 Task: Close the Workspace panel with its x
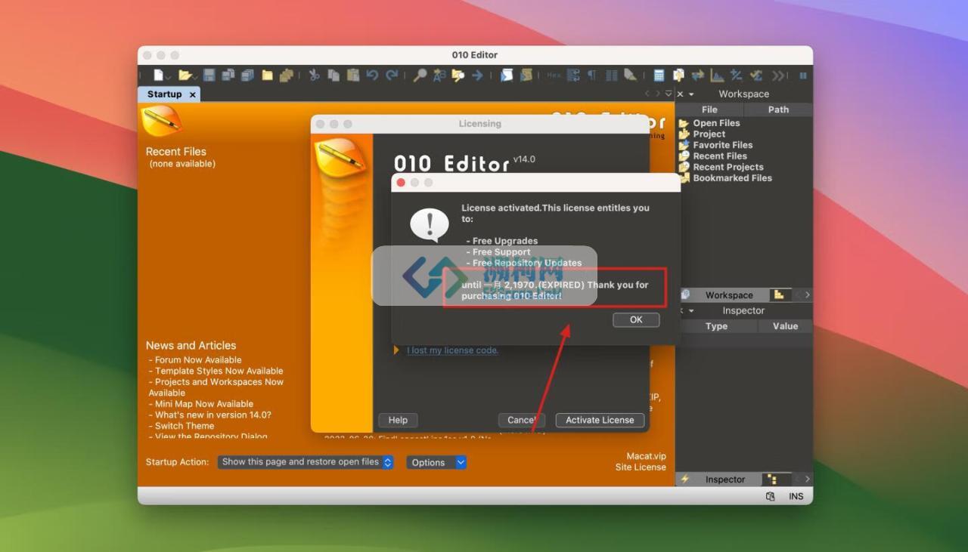pyautogui.click(x=680, y=94)
